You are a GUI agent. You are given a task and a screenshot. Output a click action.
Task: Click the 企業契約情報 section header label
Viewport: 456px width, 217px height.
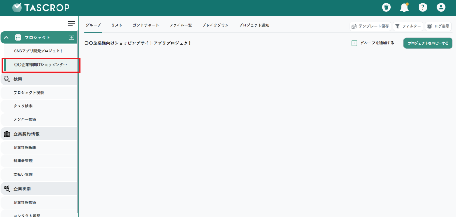[x=26, y=134]
